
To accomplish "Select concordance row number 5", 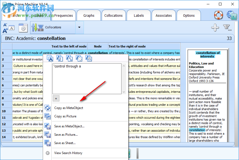I will pos(7,79).
